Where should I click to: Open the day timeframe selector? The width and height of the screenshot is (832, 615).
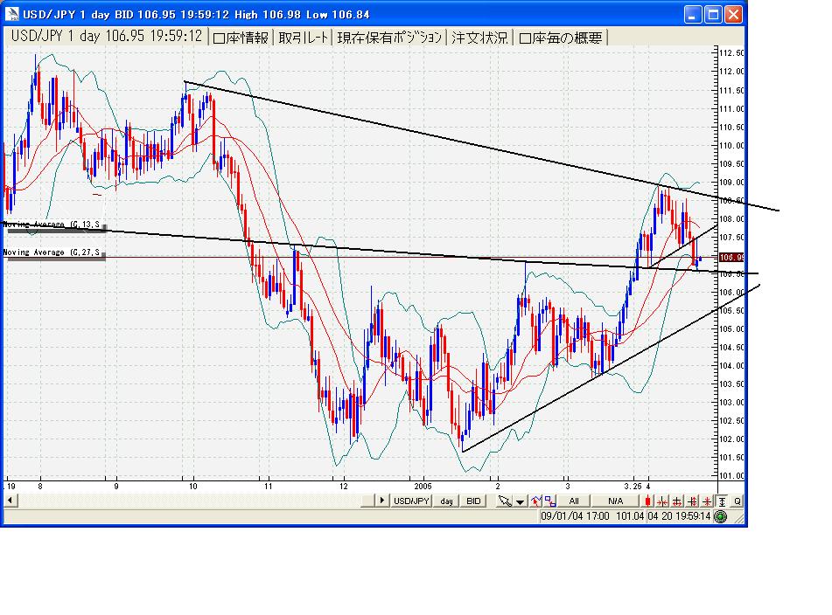click(x=447, y=501)
